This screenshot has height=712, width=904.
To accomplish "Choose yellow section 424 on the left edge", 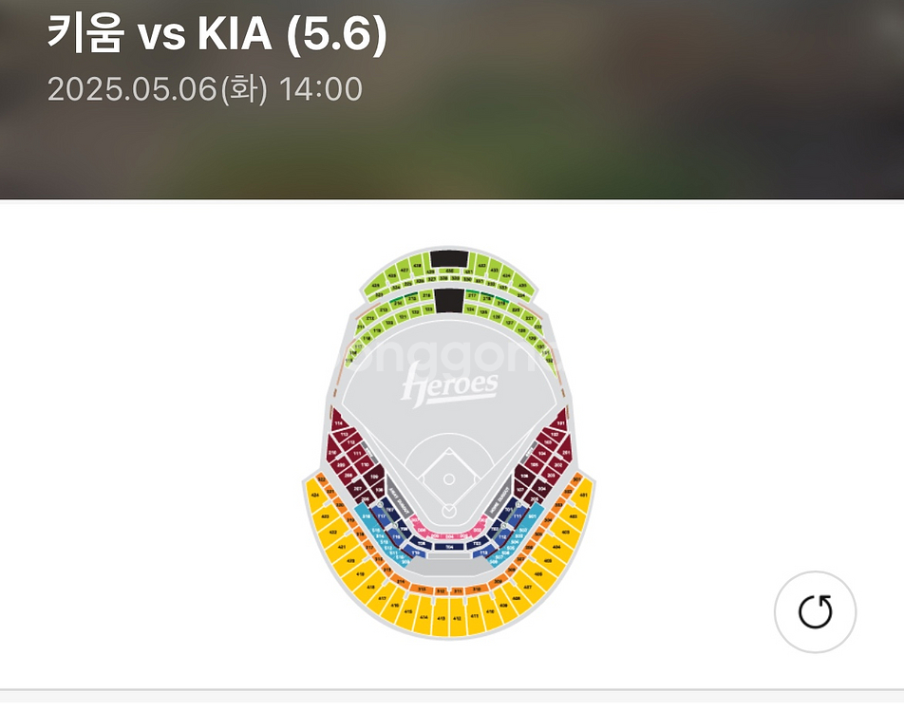I will [x=315, y=495].
